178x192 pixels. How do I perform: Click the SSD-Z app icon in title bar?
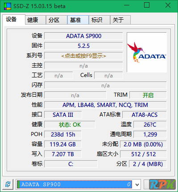(8, 6)
